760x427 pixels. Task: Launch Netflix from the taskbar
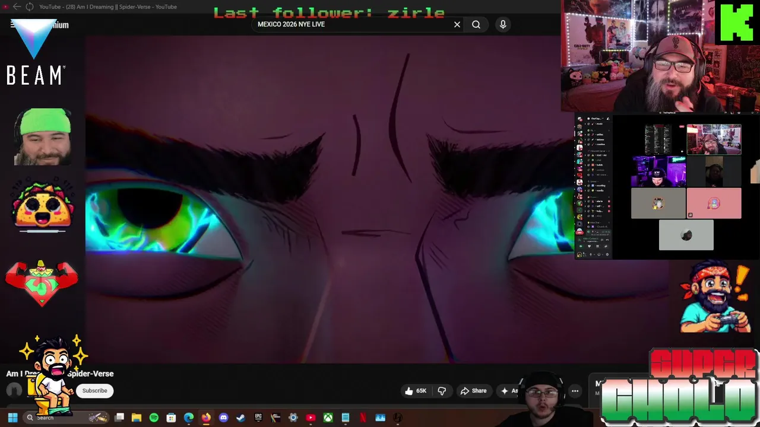tap(363, 418)
